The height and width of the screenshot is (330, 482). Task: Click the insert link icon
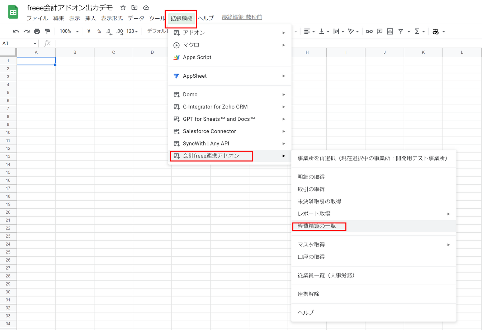[369, 31]
